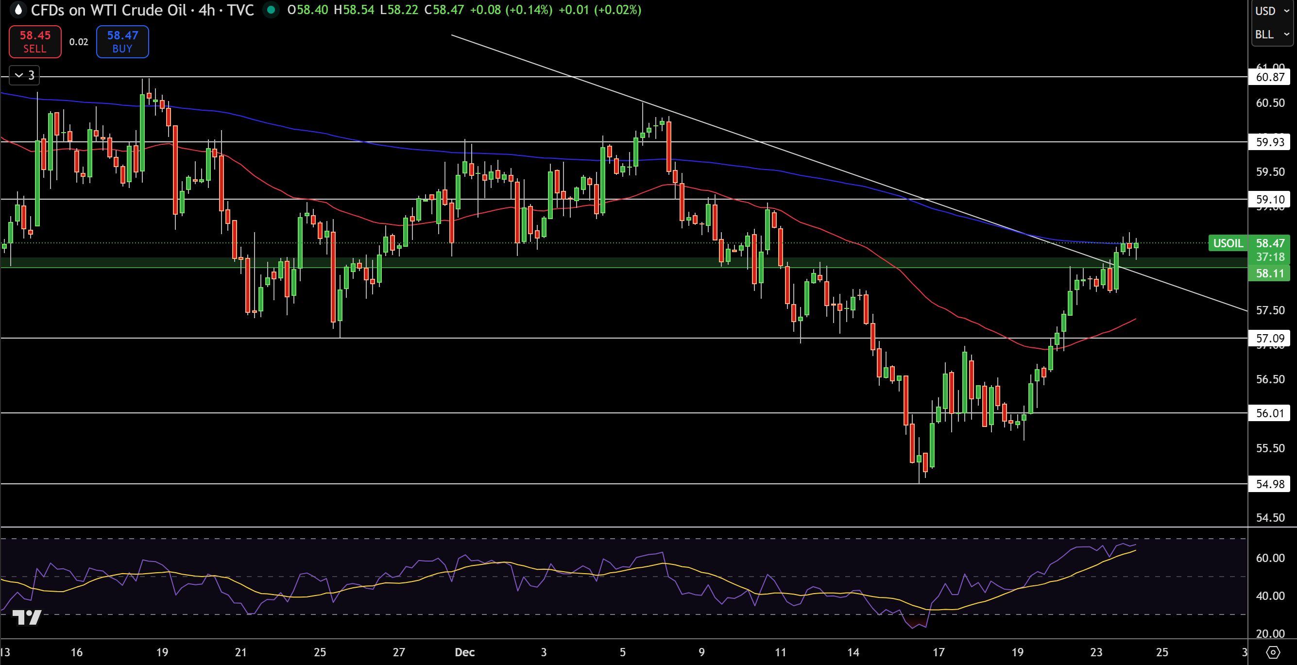1297x665 pixels.
Task: Click the 54.98 price level label
Action: pos(1269,484)
